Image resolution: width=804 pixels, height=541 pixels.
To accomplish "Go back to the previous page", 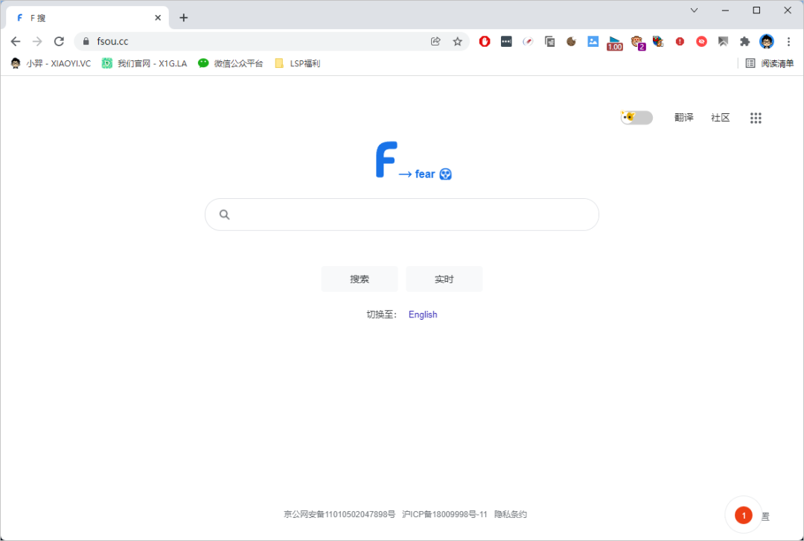I will pyautogui.click(x=16, y=42).
